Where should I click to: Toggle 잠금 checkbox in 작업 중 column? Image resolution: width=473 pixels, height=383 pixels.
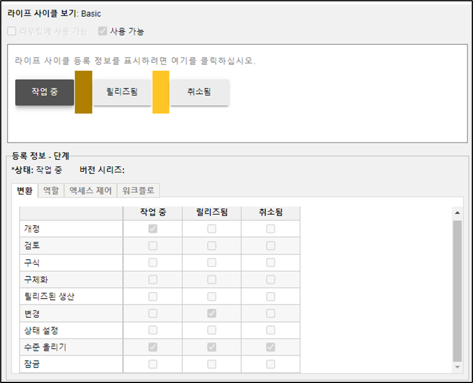[x=153, y=364]
